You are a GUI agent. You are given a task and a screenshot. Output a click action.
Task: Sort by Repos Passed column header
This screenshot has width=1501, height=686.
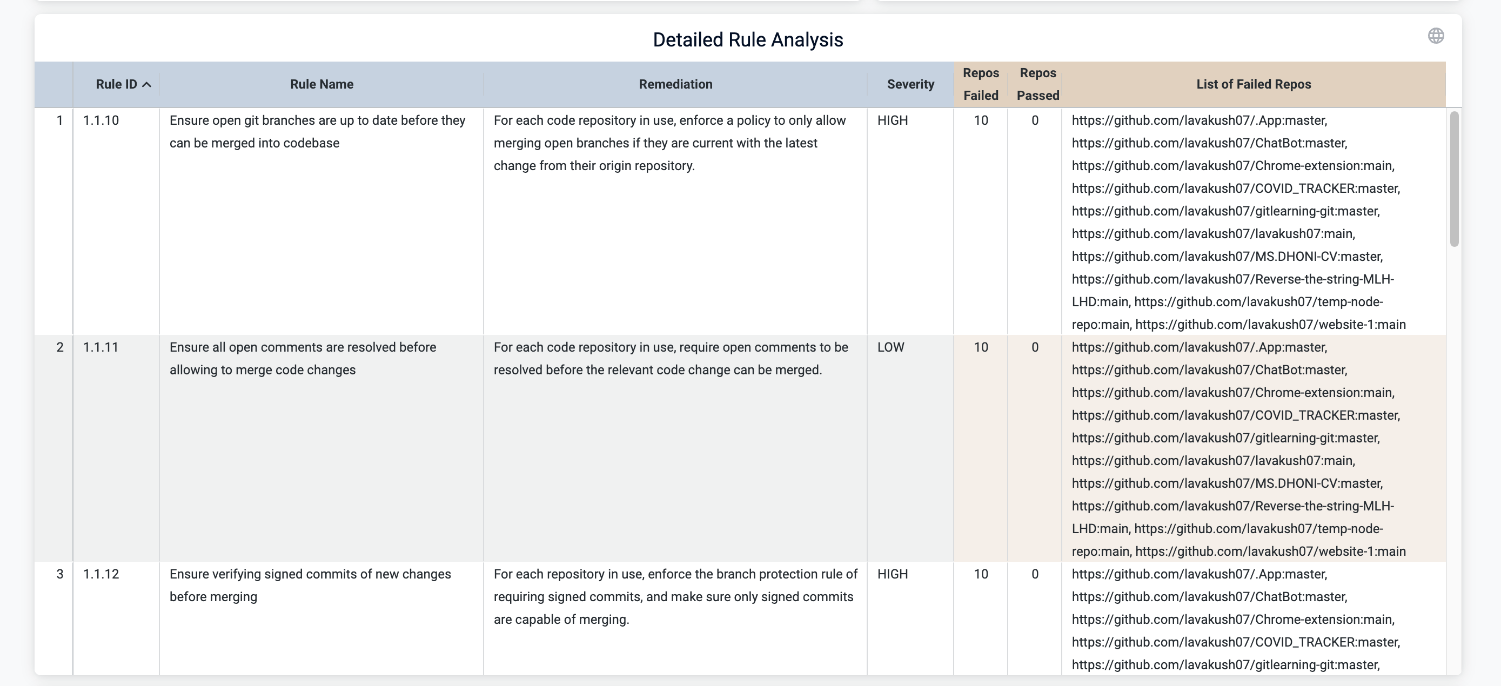pyautogui.click(x=1037, y=84)
